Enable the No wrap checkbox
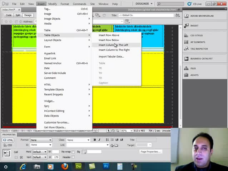The height and width of the screenshot is (171, 228). [x=73, y=152]
